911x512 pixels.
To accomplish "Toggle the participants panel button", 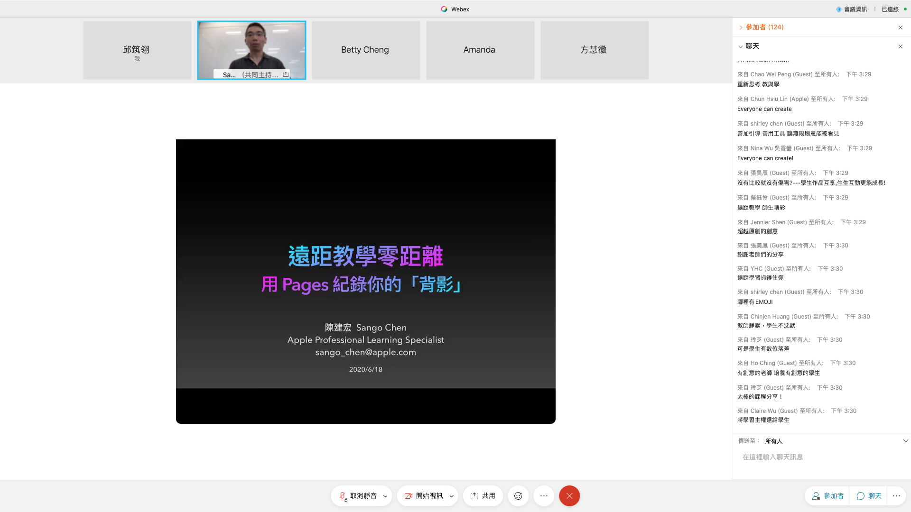I will pos(828,496).
